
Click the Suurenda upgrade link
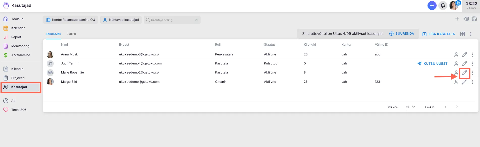402,34
